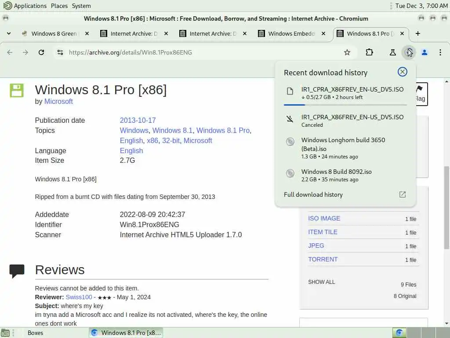The image size is (450, 338).
Task: Open in-progress IR1_CPRA ISO download file icon
Action: click(290, 91)
